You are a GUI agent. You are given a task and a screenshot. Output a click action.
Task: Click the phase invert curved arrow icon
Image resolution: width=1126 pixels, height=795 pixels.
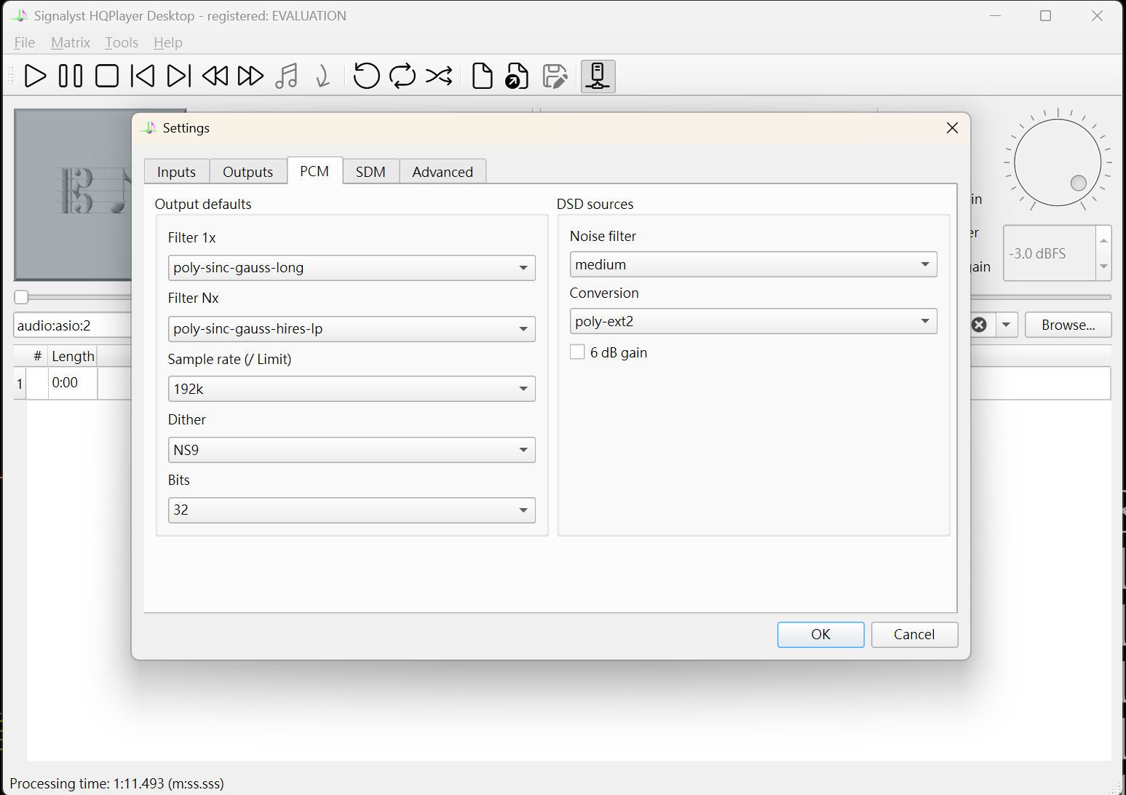[323, 76]
